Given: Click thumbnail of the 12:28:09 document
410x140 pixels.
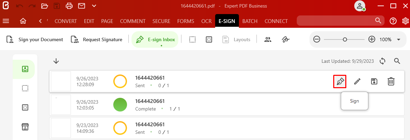Looking at the screenshot, I should tap(61, 81).
